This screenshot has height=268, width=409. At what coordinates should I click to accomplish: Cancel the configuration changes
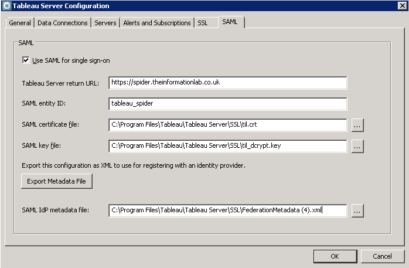click(383, 256)
